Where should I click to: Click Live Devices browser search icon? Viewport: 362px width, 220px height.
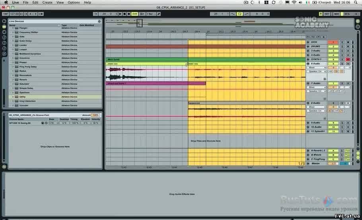click(x=99, y=21)
